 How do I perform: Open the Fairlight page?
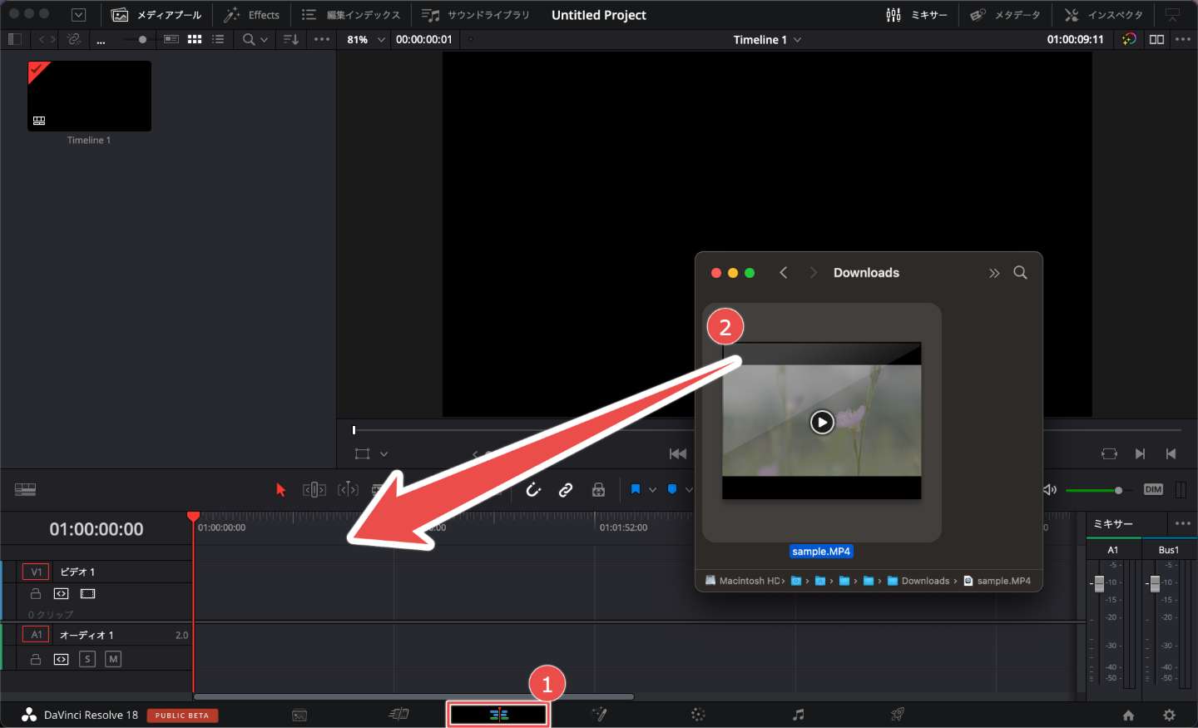click(x=799, y=715)
